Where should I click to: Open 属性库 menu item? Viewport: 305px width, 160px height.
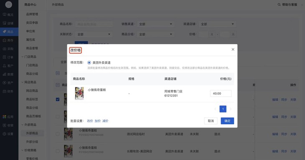(30, 40)
